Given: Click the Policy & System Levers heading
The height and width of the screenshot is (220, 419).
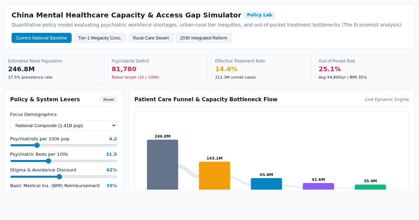Looking at the screenshot, I should [45, 100].
